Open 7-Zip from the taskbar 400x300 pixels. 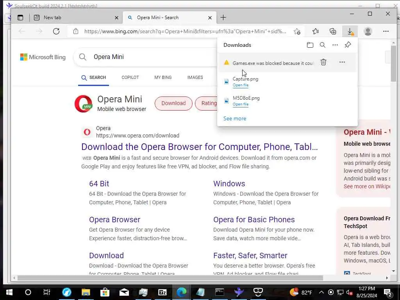click(x=162, y=292)
